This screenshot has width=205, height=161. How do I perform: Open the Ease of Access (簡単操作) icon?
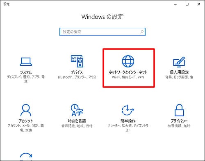tap(128, 110)
